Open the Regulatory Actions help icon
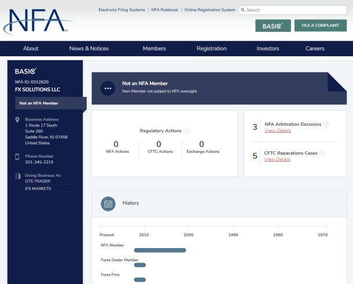 187,131
